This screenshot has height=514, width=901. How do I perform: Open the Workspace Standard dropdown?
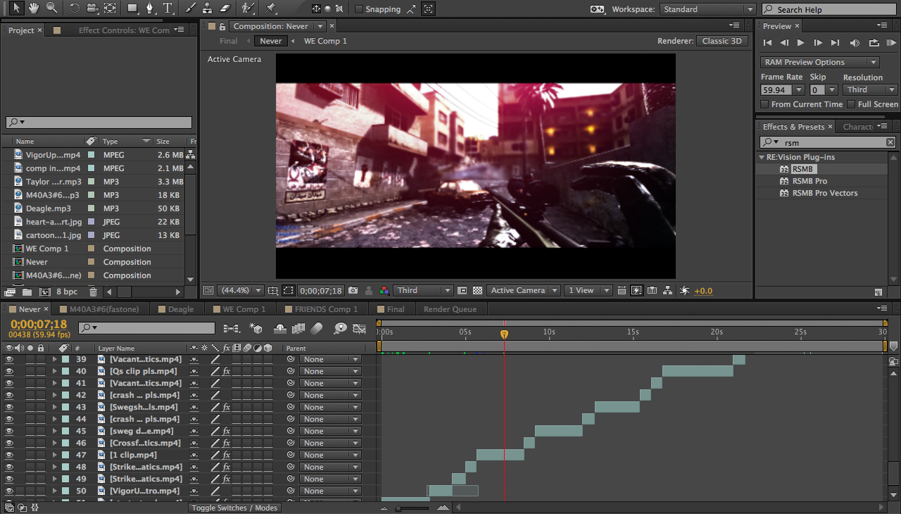(707, 9)
